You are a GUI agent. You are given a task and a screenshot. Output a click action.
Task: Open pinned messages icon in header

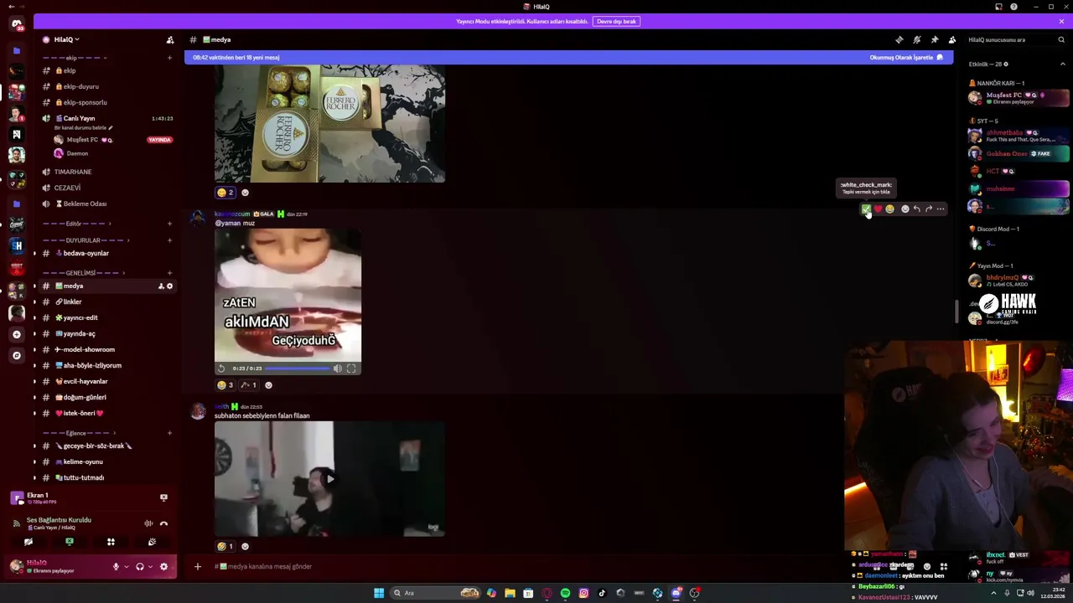(935, 39)
